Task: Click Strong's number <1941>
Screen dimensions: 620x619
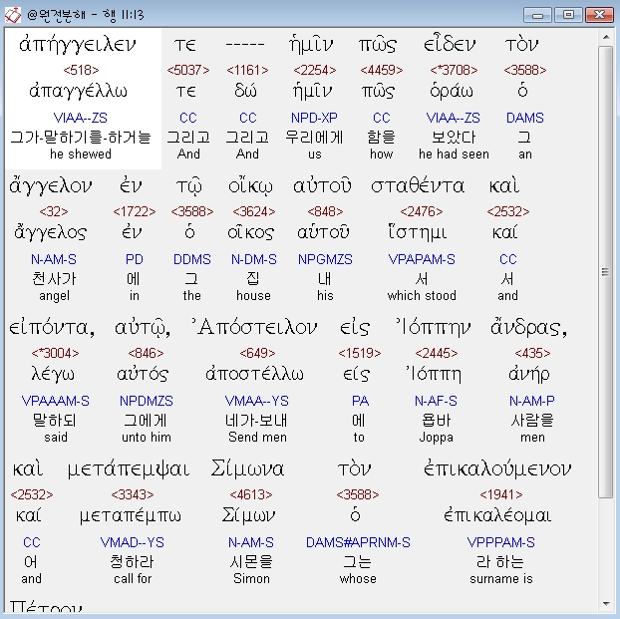Action: pyautogui.click(x=501, y=494)
